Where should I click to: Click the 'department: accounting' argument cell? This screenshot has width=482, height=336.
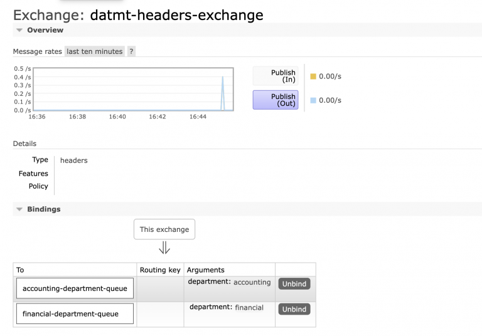click(x=229, y=283)
